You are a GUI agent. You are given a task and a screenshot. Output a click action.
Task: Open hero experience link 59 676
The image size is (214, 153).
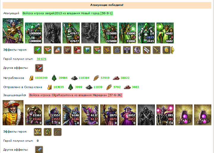(42, 59)
